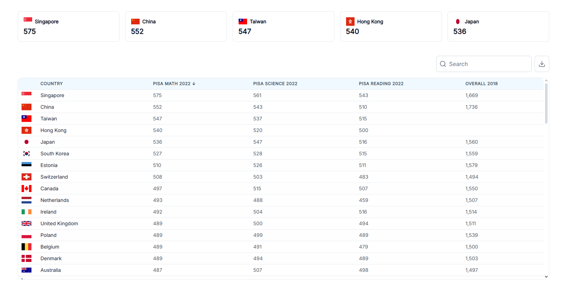567x281 pixels.
Task: Click Canada flag icon
Action: pyautogui.click(x=27, y=189)
